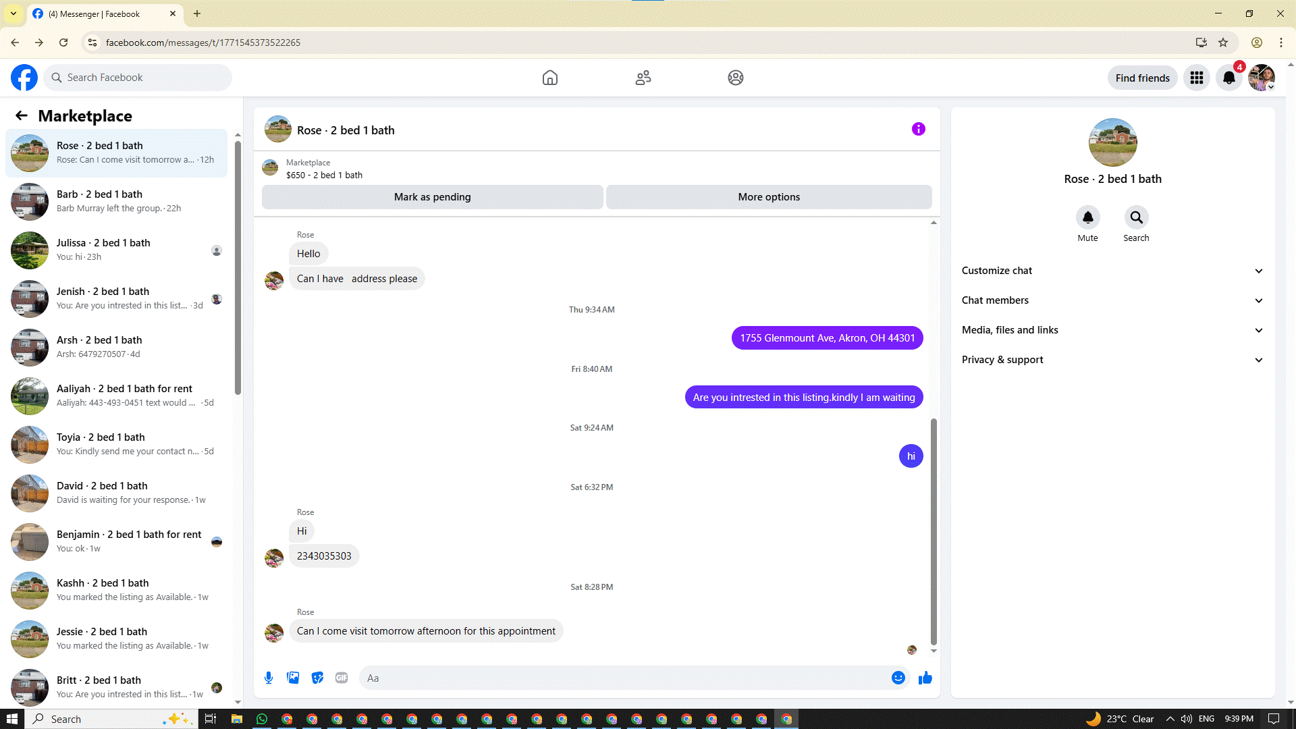Viewport: 1296px width, 729px height.
Task: Open the Home feed icon
Action: 550,78
